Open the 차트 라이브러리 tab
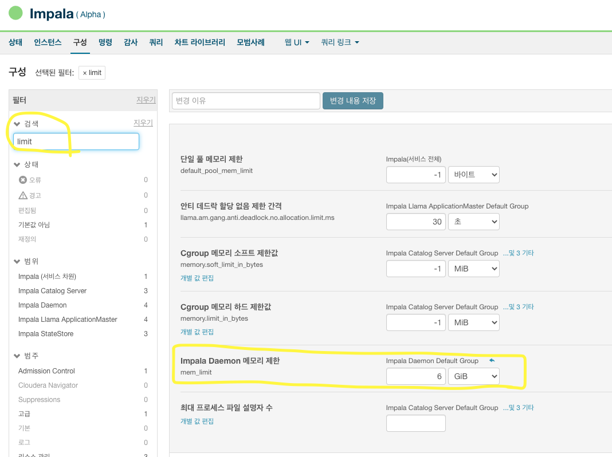The height and width of the screenshot is (457, 612). pyautogui.click(x=200, y=42)
